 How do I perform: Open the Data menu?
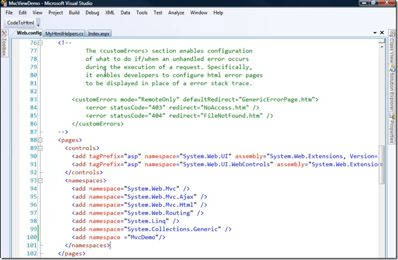[x=125, y=13]
